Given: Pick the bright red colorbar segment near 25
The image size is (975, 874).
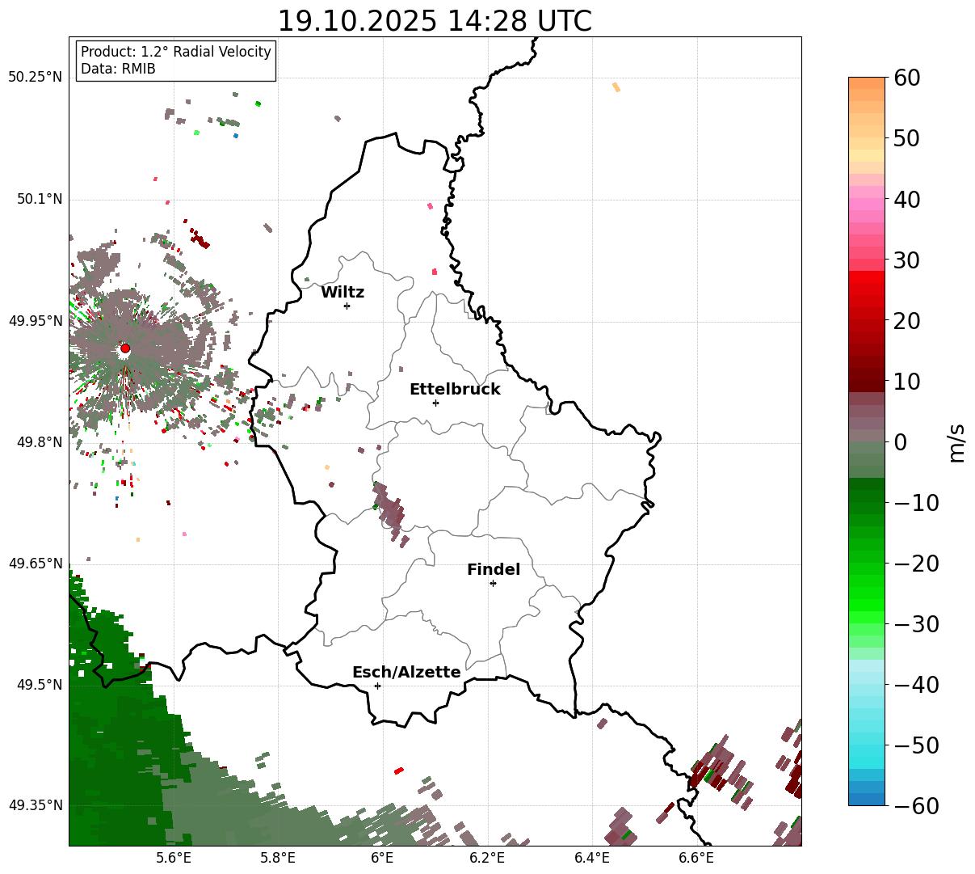Looking at the screenshot, I should [867, 288].
